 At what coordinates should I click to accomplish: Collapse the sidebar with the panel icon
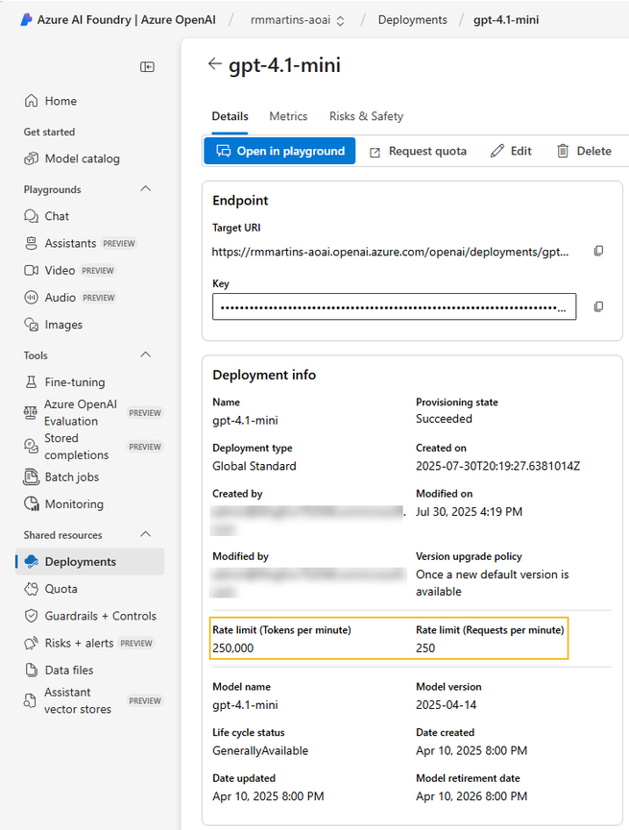[x=147, y=66]
